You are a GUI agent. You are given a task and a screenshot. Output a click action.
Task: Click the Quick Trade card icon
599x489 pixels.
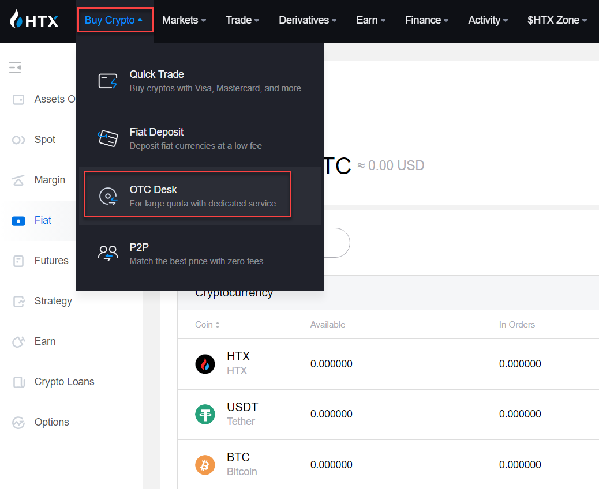(x=108, y=81)
